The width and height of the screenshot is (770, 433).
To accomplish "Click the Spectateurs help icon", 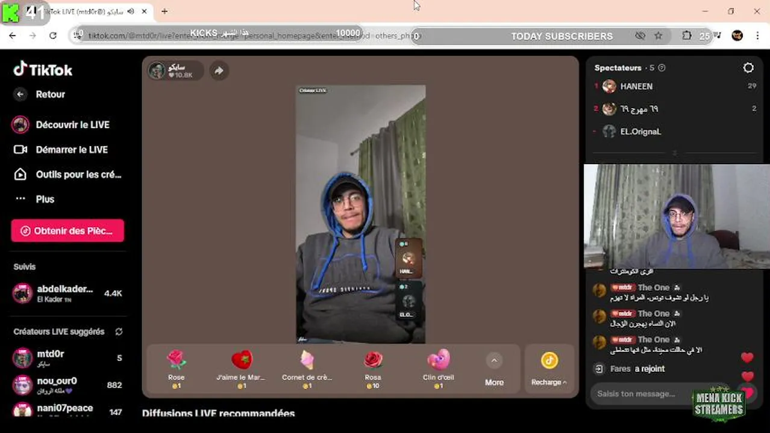I will coord(662,68).
